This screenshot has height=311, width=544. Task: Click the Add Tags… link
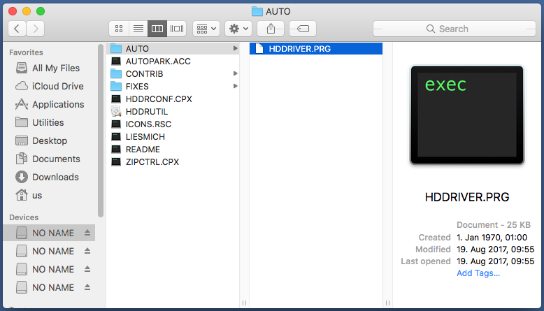[478, 273]
